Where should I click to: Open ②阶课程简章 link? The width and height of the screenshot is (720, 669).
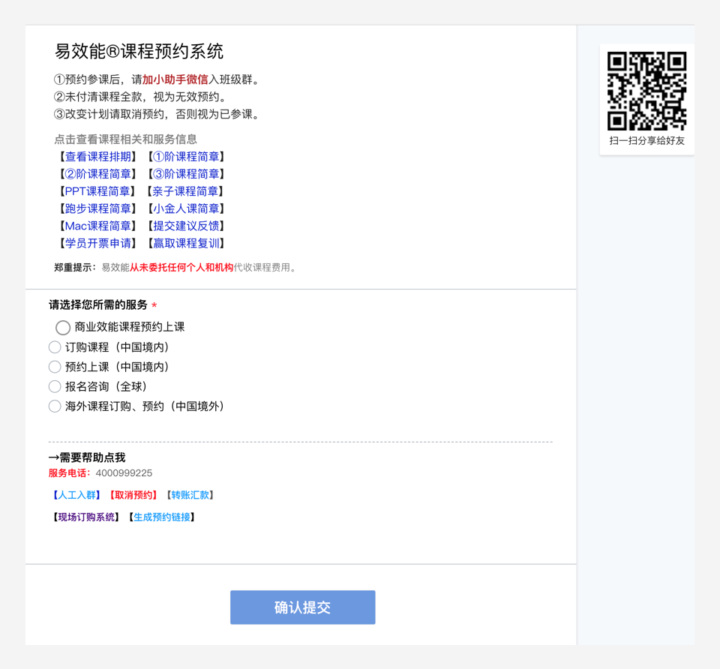(x=97, y=174)
